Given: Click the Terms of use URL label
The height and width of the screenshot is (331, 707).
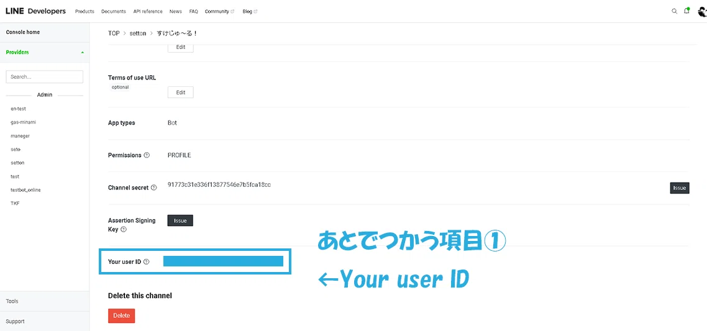Looking at the screenshot, I should [132, 78].
